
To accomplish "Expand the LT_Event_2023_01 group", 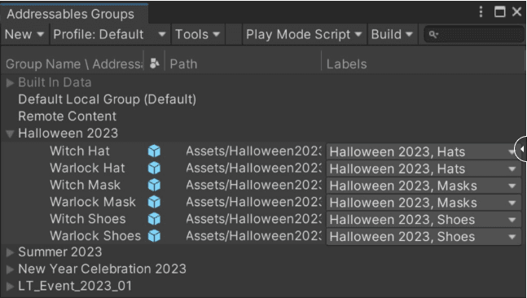I will [10, 287].
